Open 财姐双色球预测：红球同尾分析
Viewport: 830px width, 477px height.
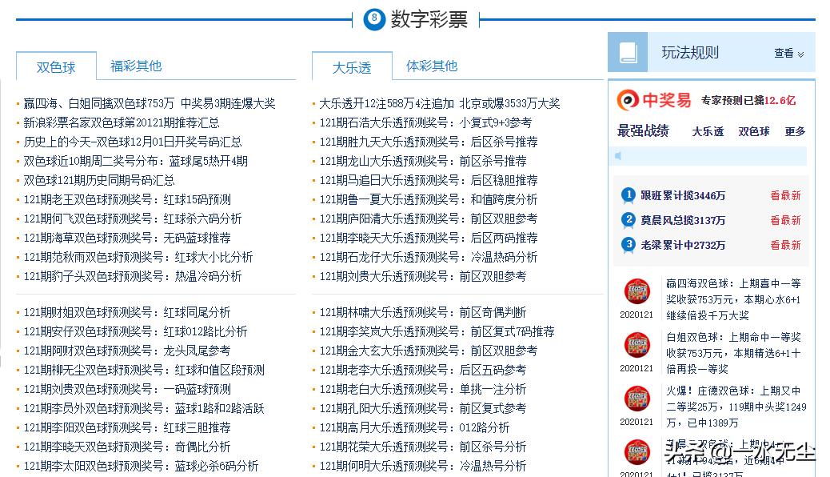tap(127, 313)
